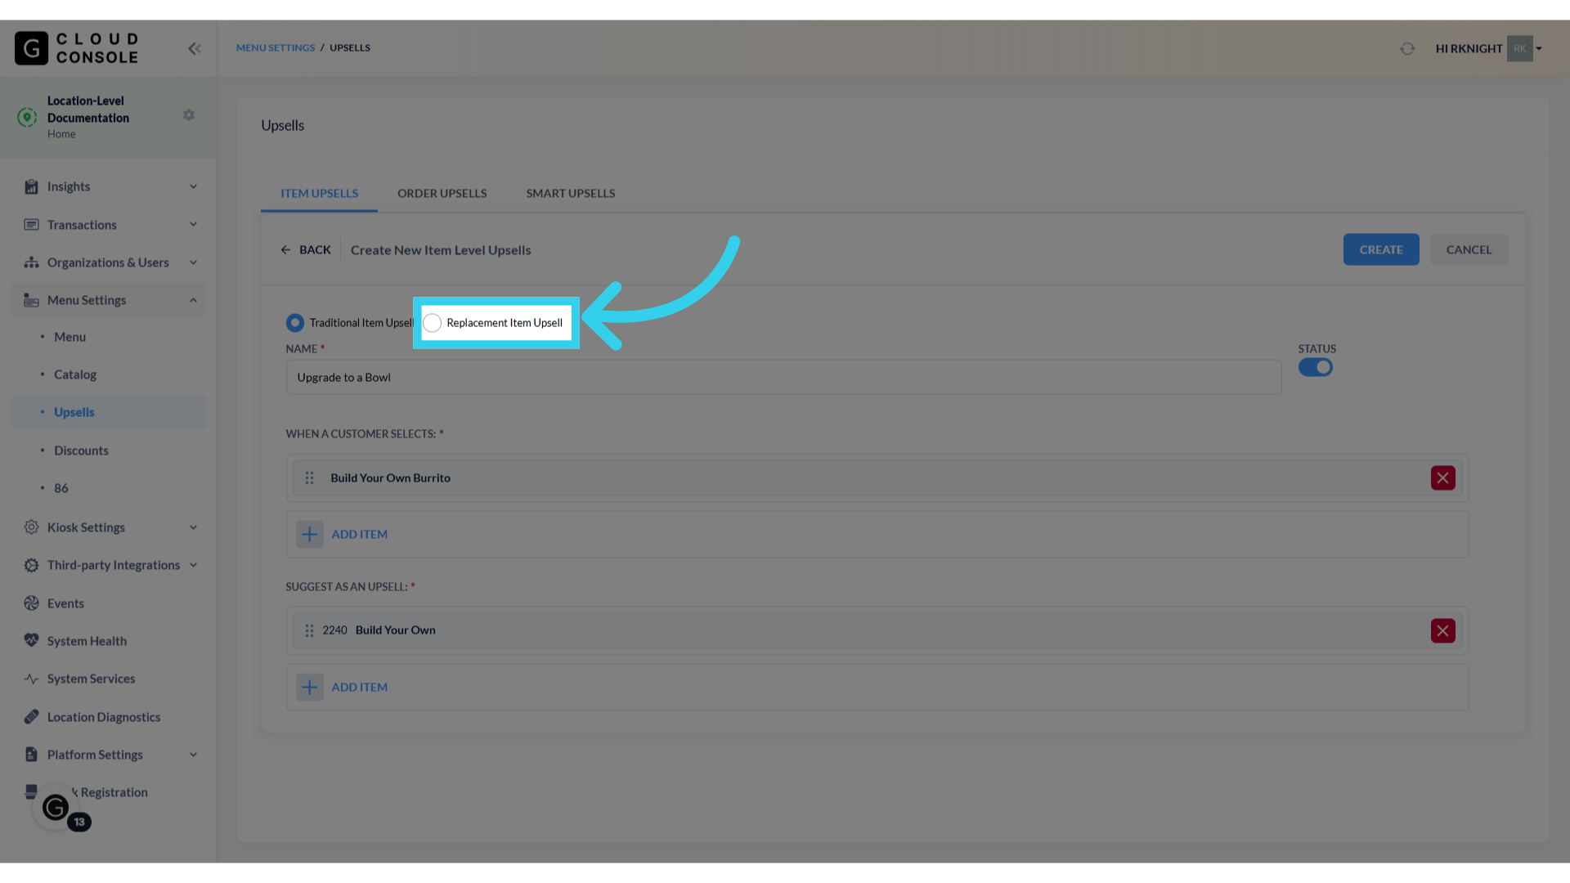Viewport: 1570px width, 883px height.
Task: Click the Platform Settings document icon
Action: [31, 755]
